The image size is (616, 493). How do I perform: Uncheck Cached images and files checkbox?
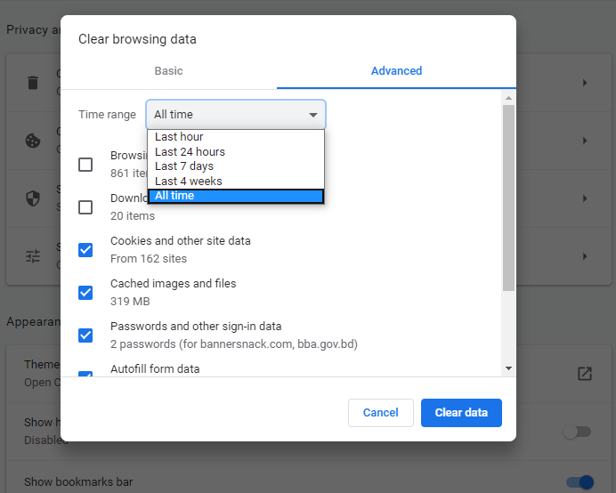click(85, 292)
